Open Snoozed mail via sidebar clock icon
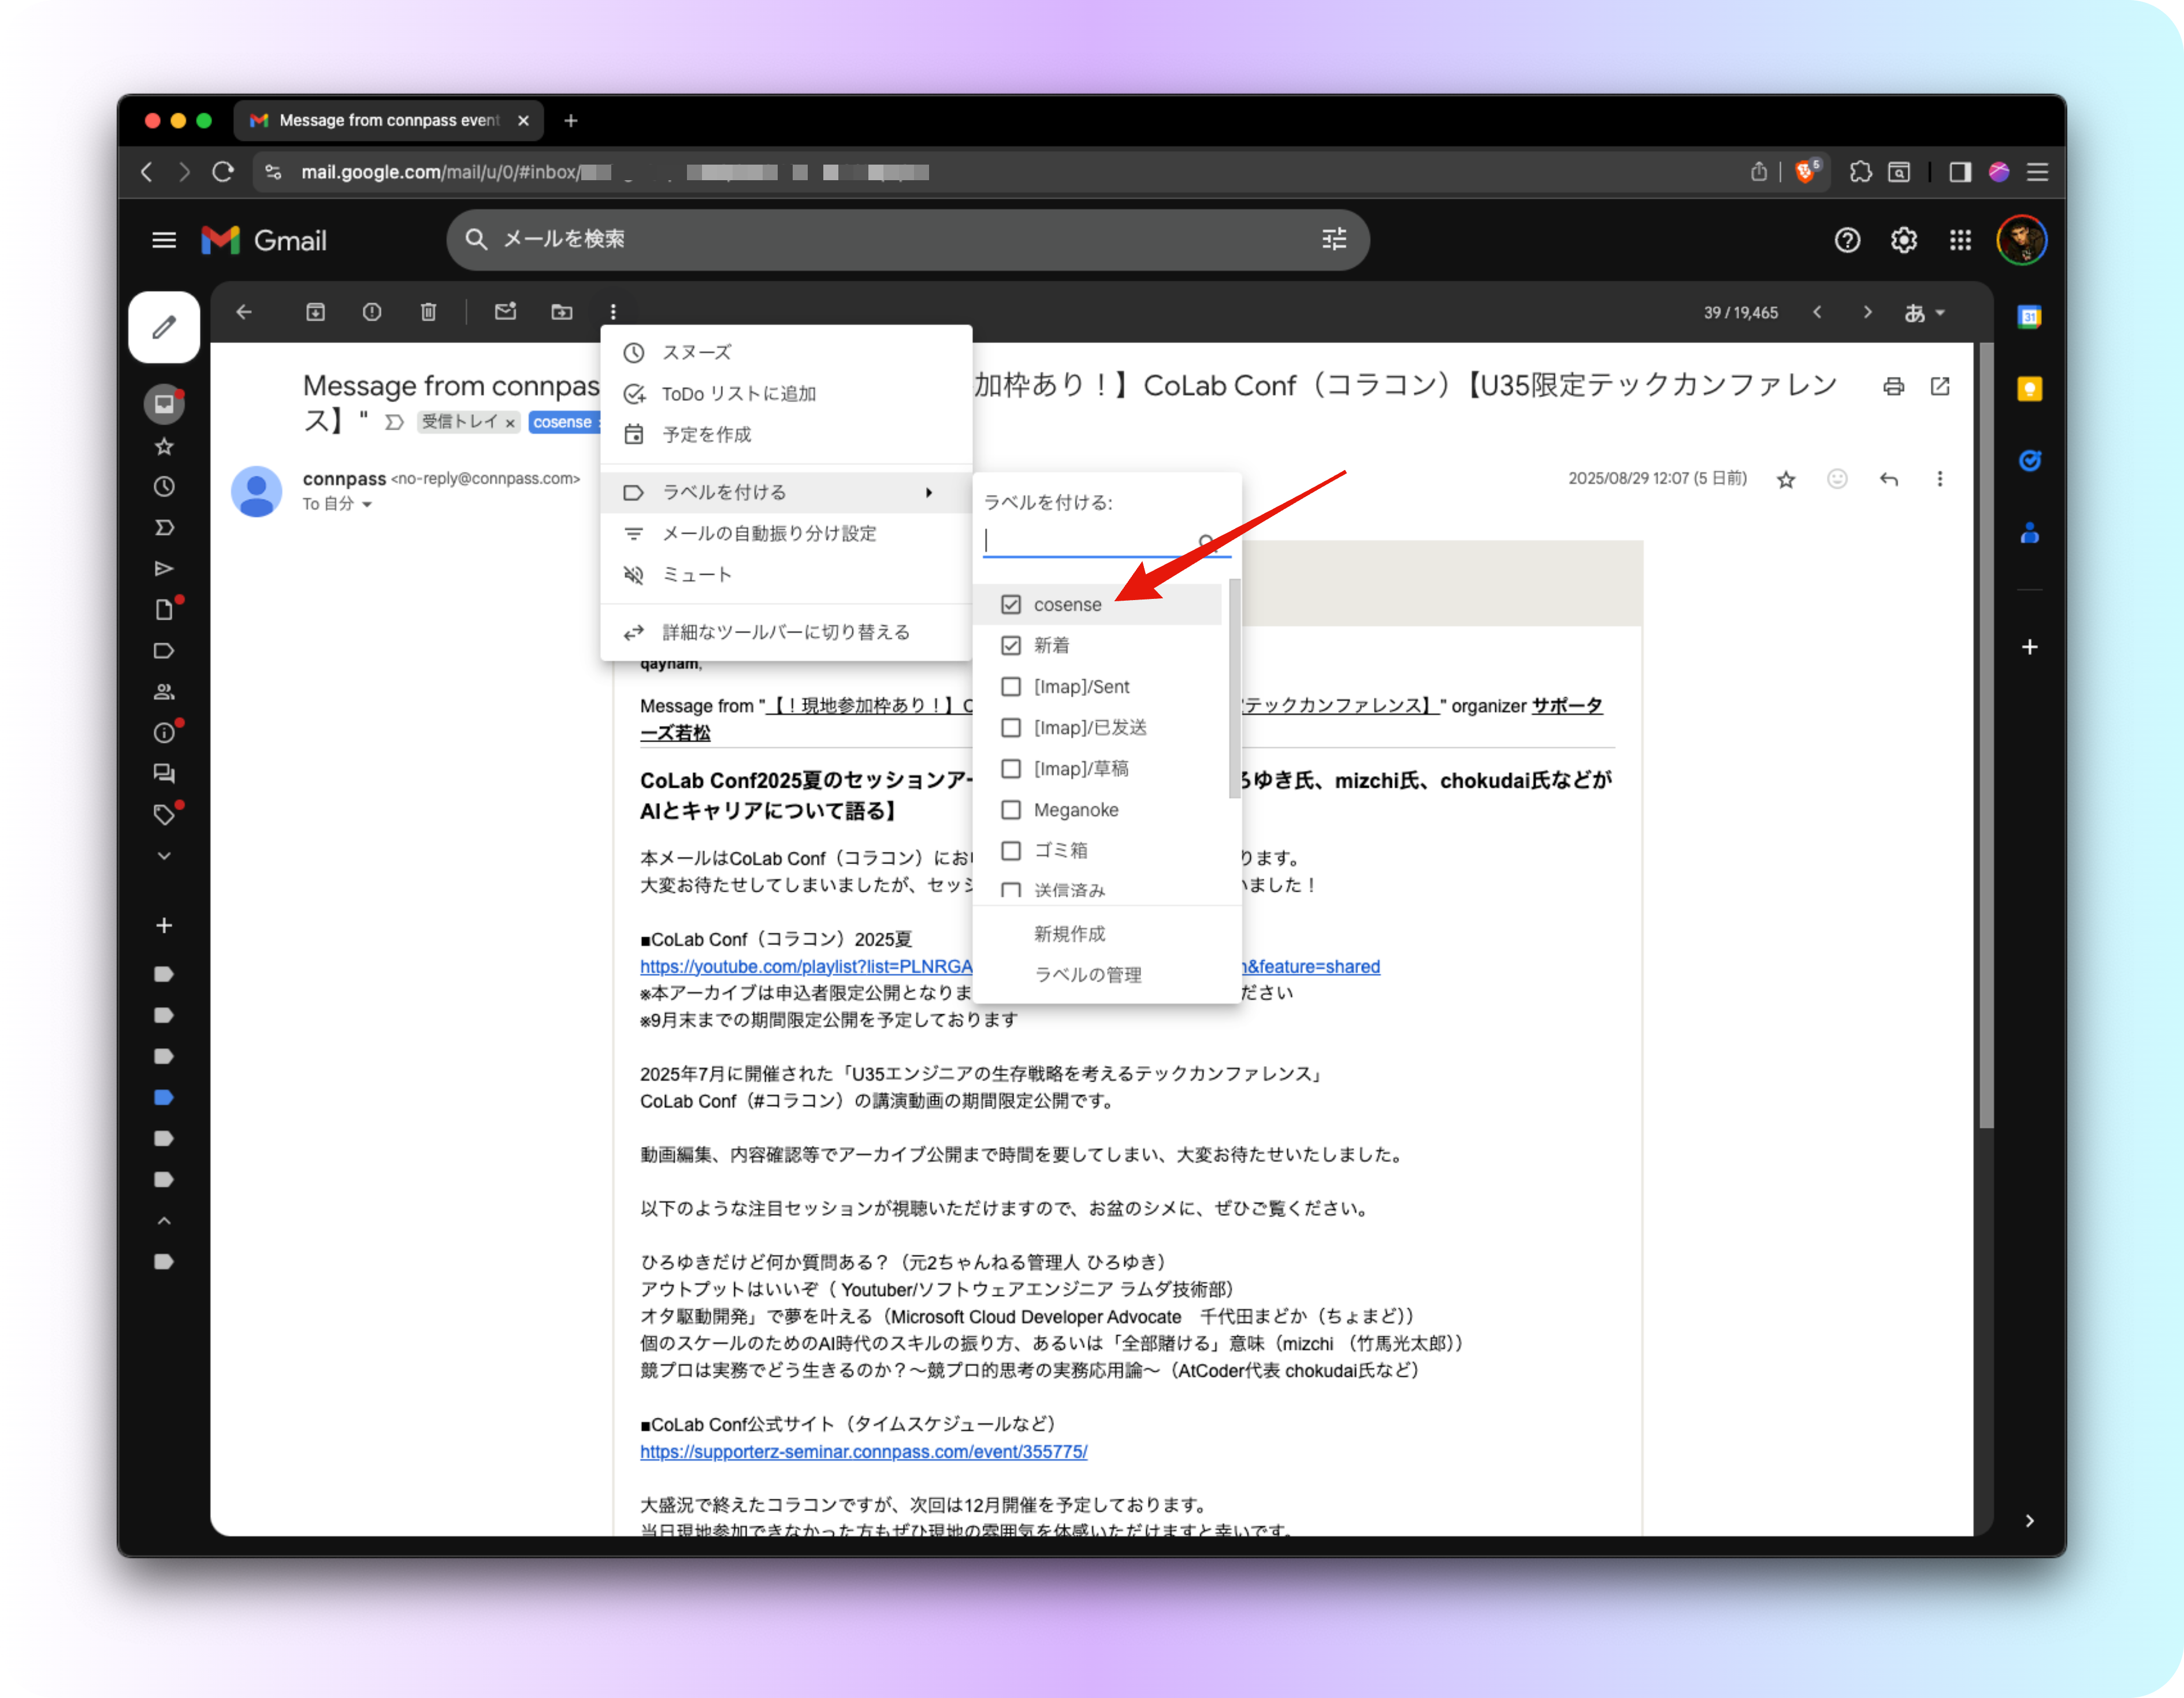The image size is (2184, 1698). tap(164, 487)
